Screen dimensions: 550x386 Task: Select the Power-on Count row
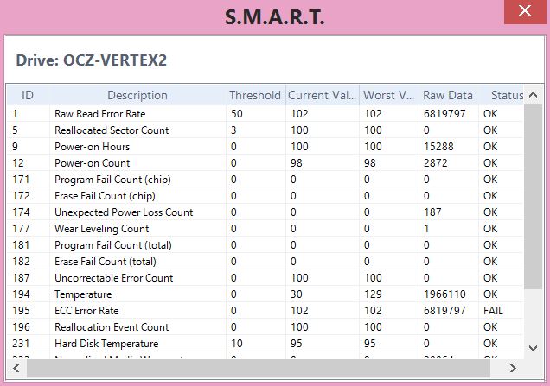[265, 163]
